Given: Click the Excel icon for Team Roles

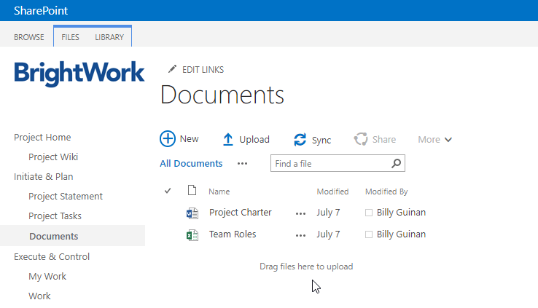Looking at the screenshot, I should [192, 235].
